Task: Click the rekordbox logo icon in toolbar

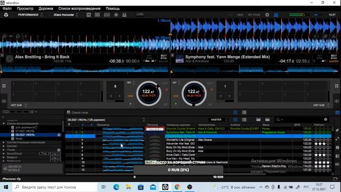Action: click(6, 15)
